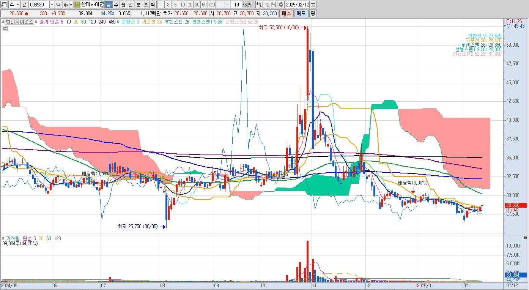Click the add line-chart overlay icon
The image size is (529, 290).
point(266,5)
